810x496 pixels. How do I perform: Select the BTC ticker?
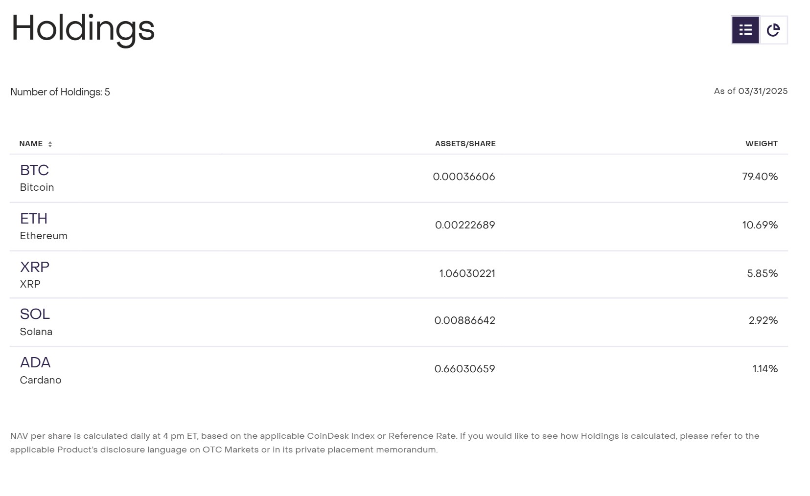point(34,170)
